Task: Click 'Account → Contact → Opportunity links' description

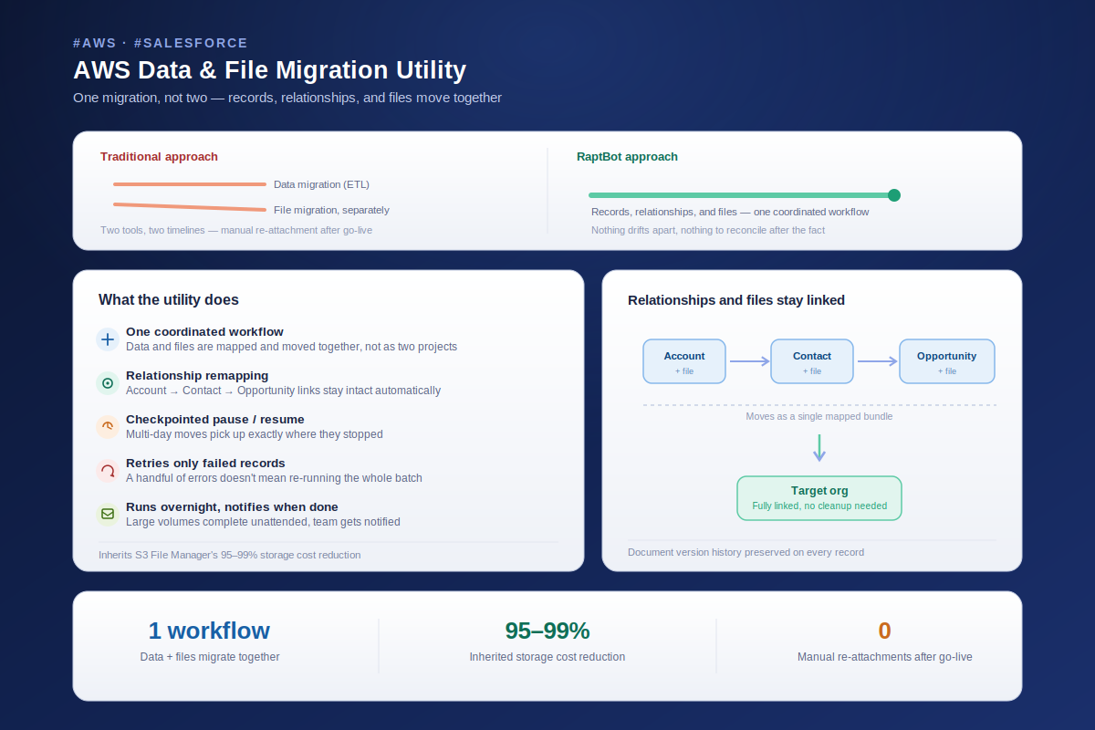Action: point(283,391)
